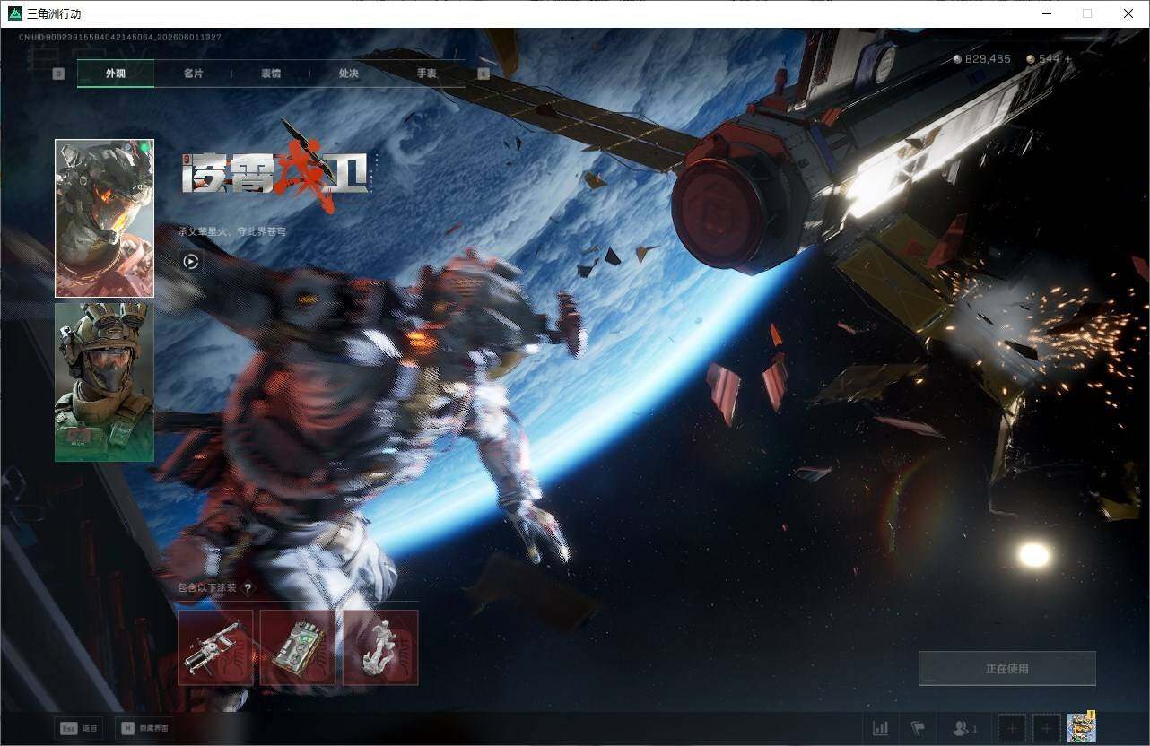Click the 承父辈星火 skin description text
Image resolution: width=1150 pixels, height=746 pixels.
(x=232, y=231)
